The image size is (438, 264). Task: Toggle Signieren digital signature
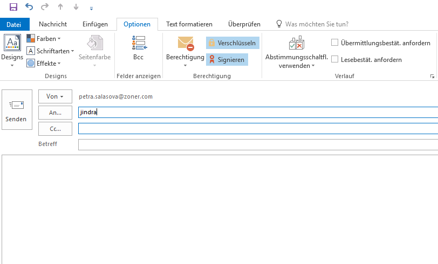tap(227, 60)
